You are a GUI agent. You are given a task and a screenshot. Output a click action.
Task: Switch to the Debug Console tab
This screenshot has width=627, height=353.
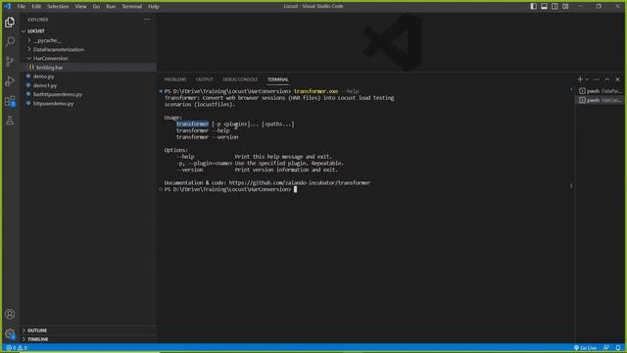click(240, 79)
